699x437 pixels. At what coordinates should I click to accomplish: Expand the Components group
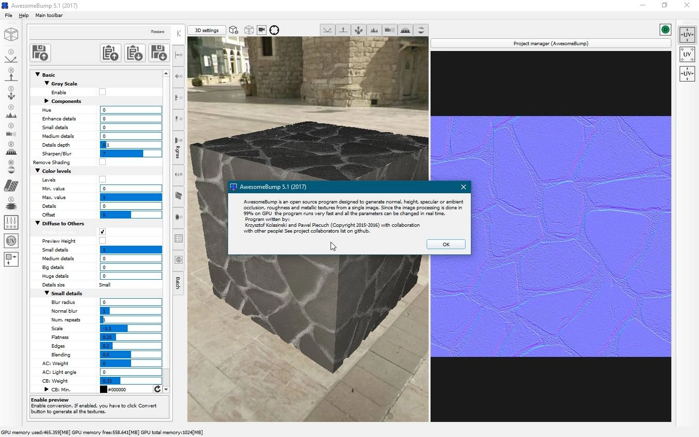tap(47, 101)
